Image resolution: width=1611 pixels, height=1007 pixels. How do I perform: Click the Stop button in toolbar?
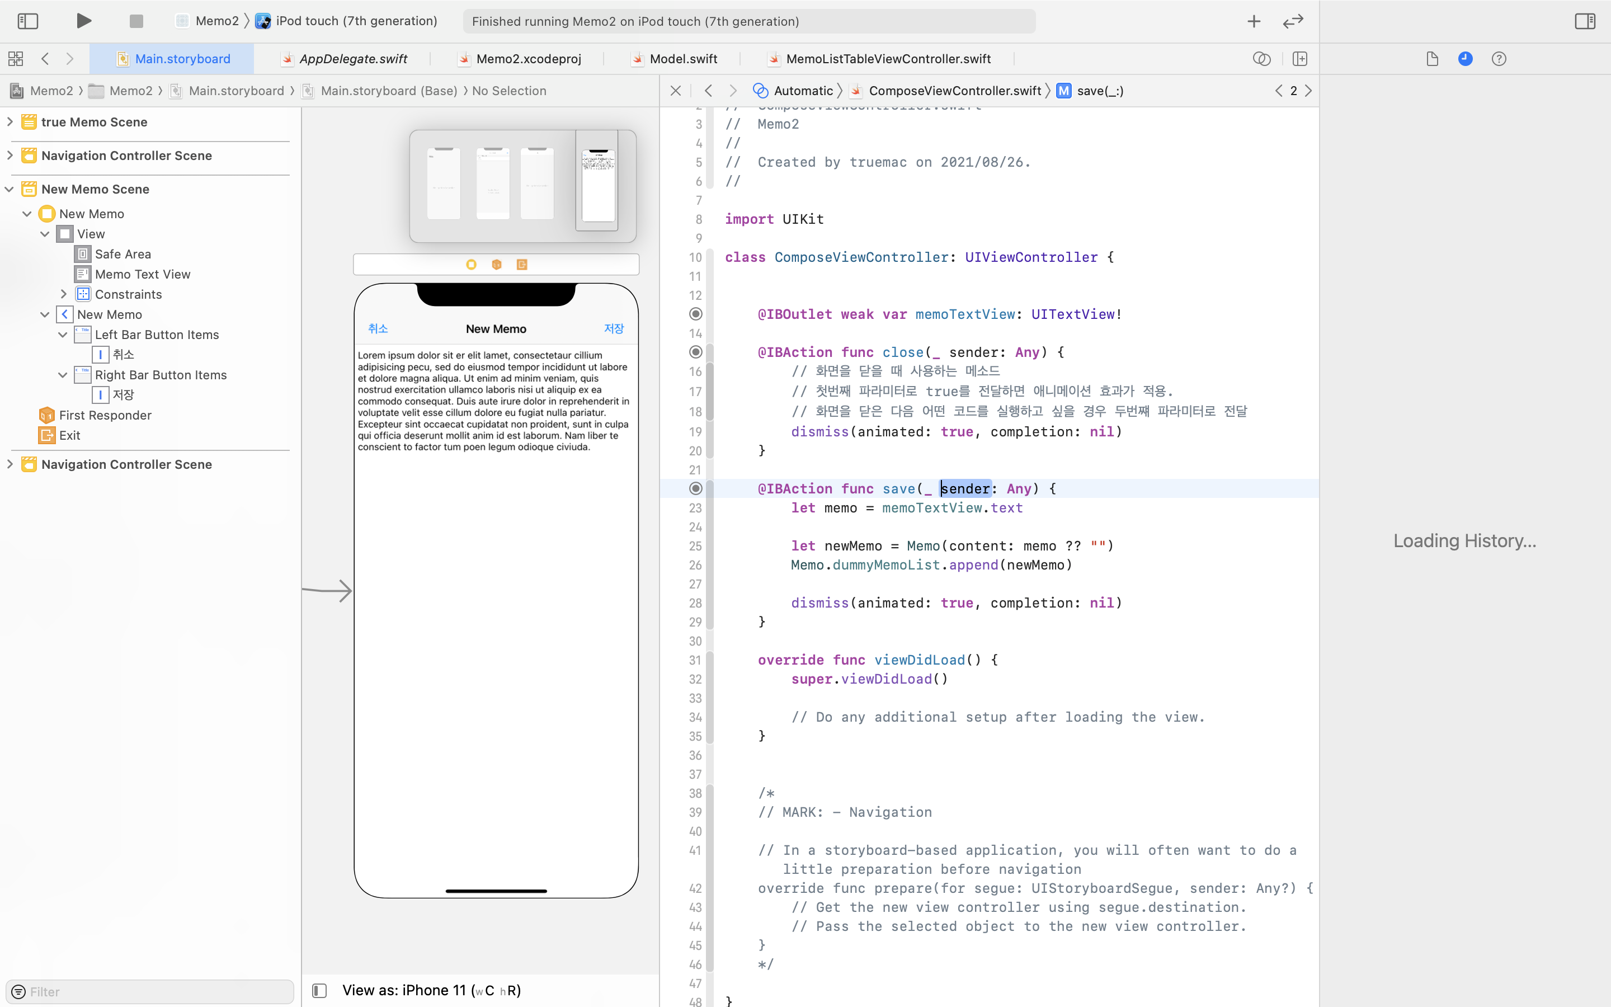coord(136,21)
